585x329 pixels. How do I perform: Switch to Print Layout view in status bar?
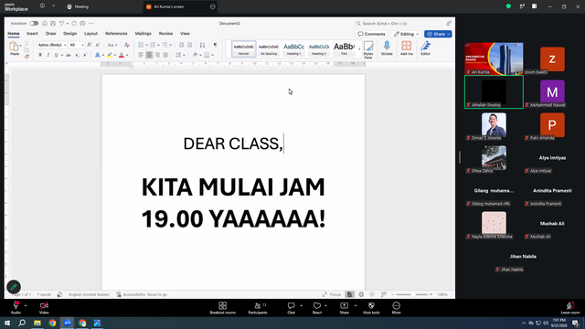tap(349, 294)
